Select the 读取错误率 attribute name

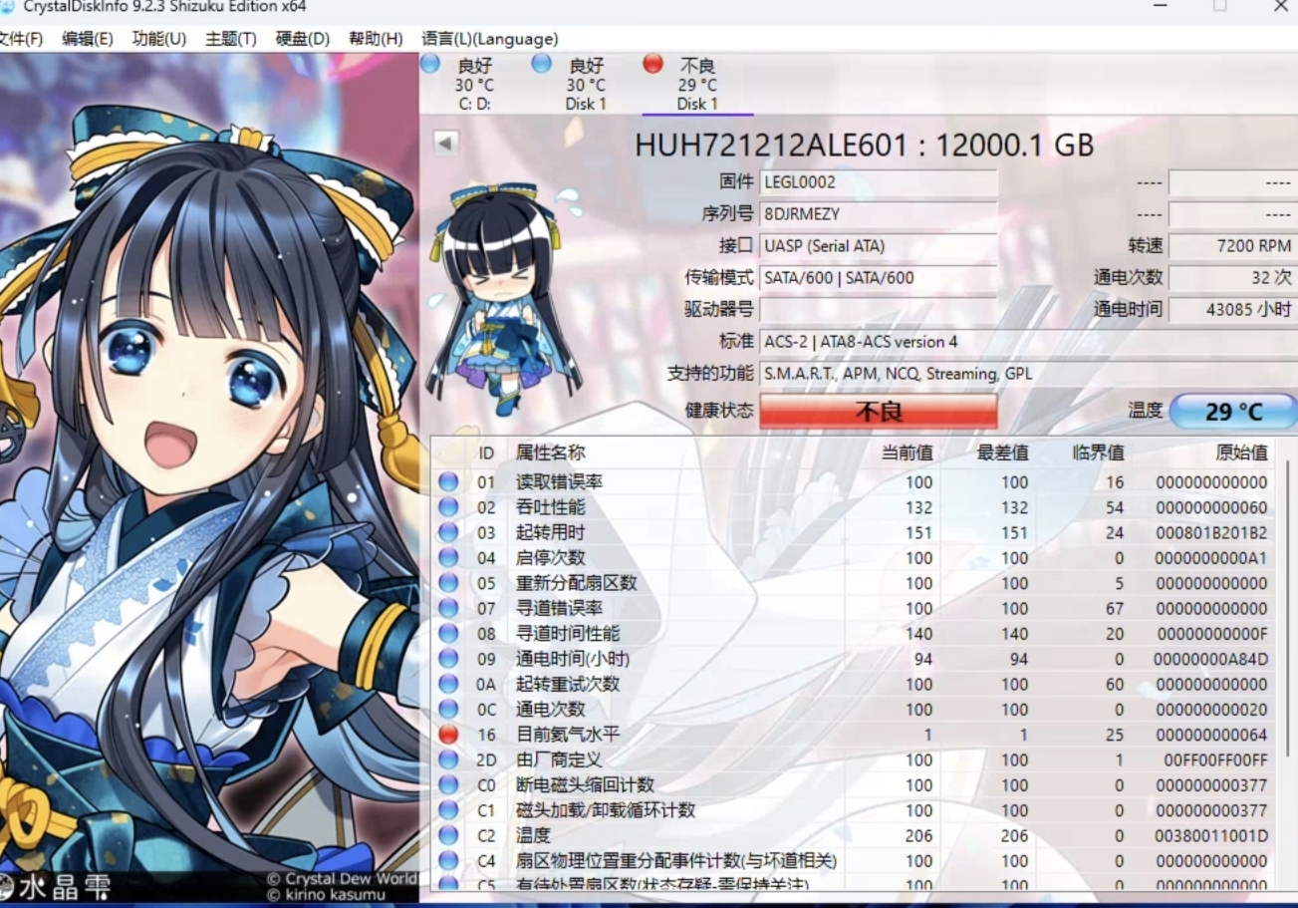pos(559,482)
